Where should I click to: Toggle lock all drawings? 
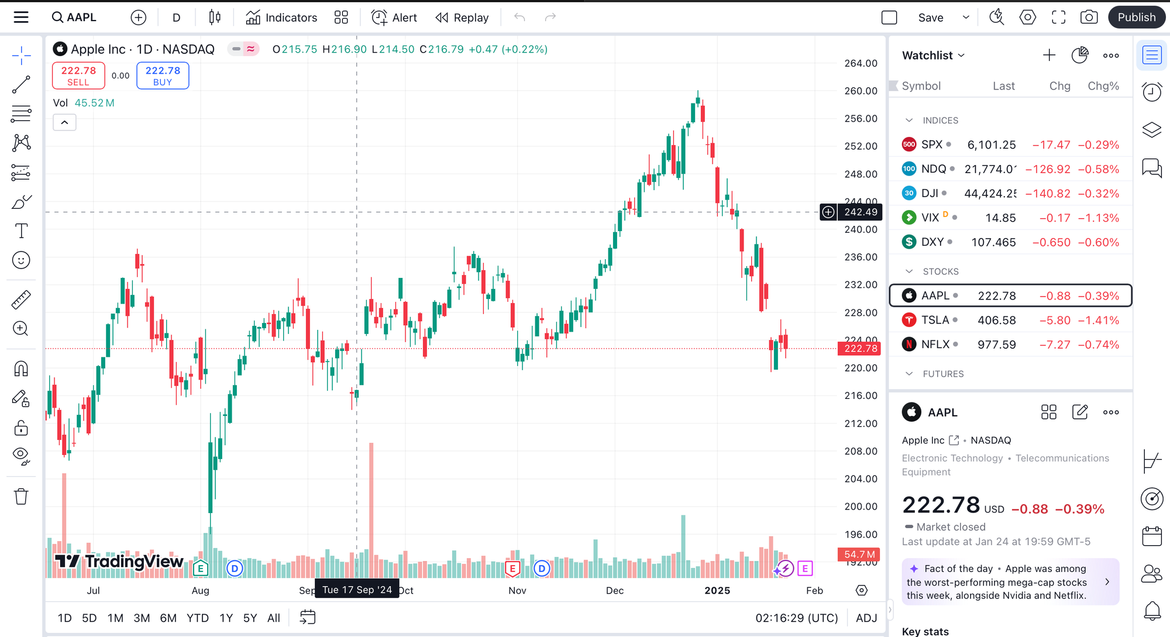pyautogui.click(x=21, y=428)
